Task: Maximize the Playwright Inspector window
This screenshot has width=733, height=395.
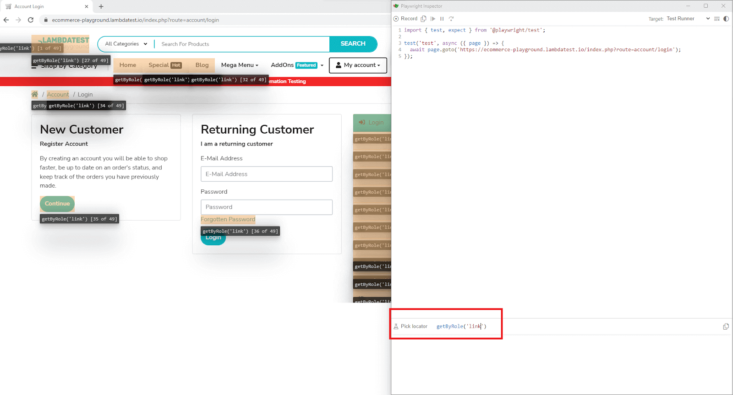Action: (706, 6)
